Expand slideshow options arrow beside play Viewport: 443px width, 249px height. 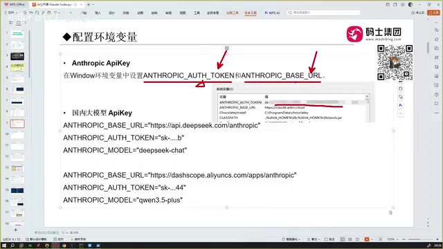[372, 239]
